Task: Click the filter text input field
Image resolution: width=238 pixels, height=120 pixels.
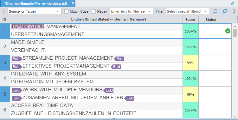Action: (x=128, y=11)
